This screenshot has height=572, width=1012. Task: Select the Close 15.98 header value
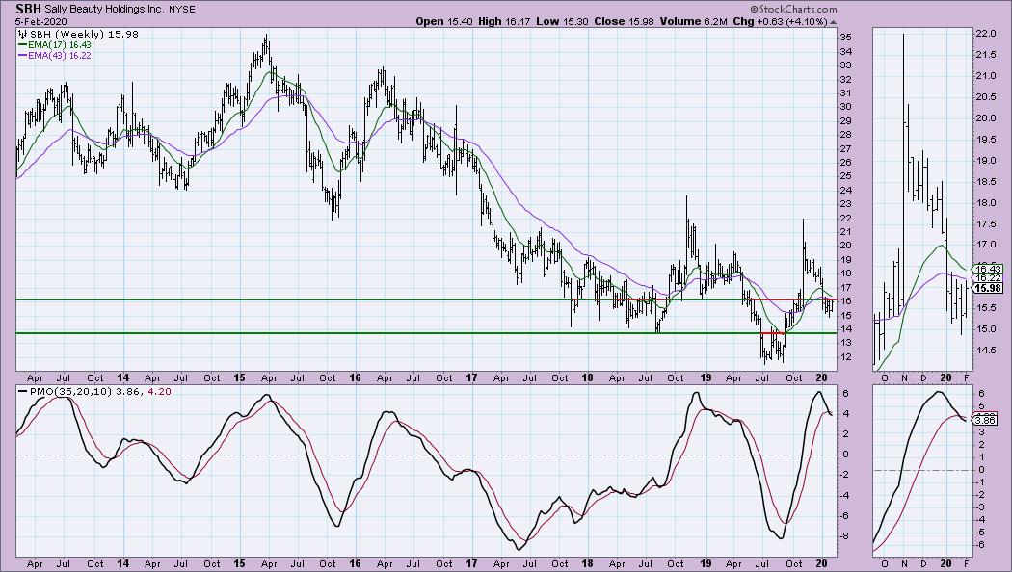point(624,21)
